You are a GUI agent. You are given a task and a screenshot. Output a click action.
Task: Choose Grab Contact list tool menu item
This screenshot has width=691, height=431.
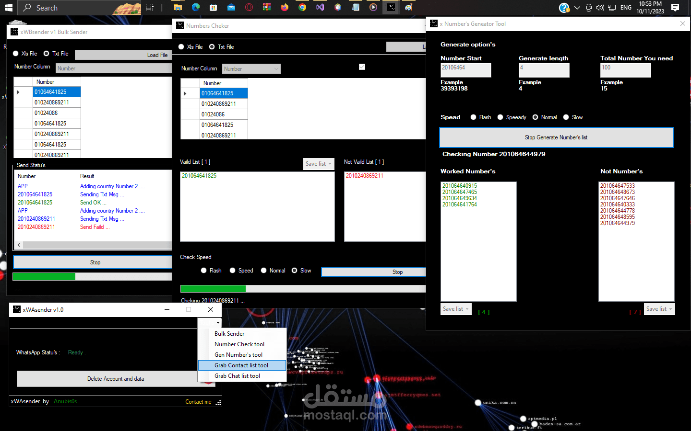[242, 365]
